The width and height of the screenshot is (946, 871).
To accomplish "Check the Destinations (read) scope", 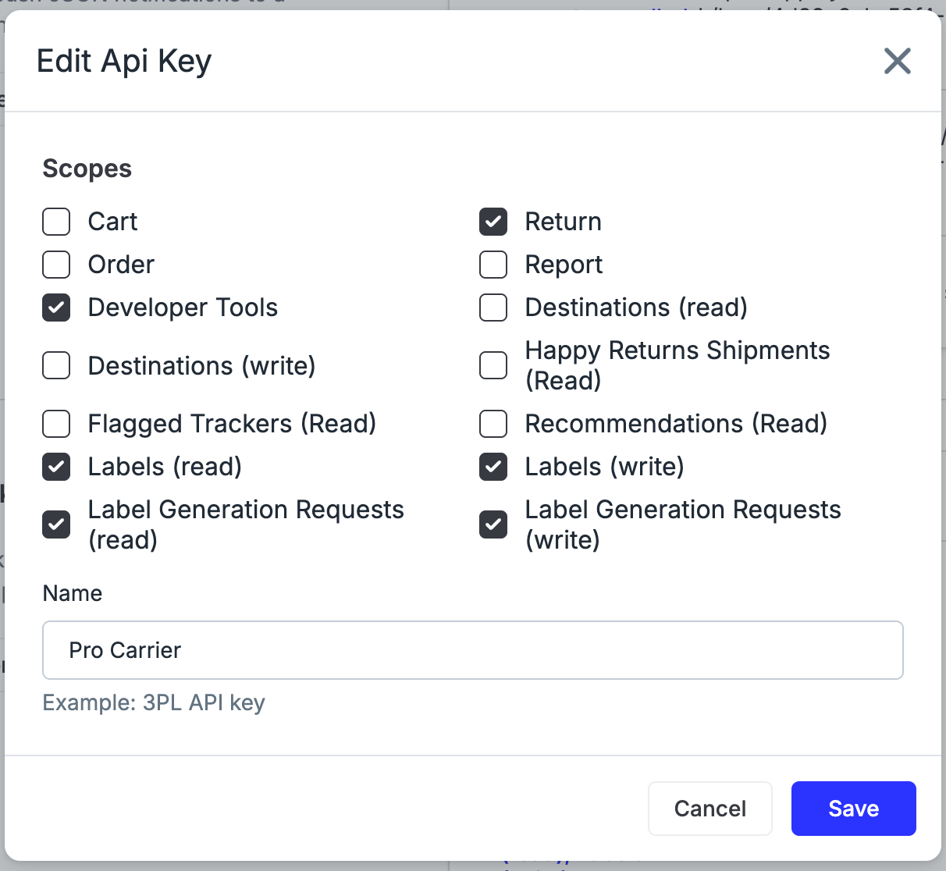I will coord(493,308).
